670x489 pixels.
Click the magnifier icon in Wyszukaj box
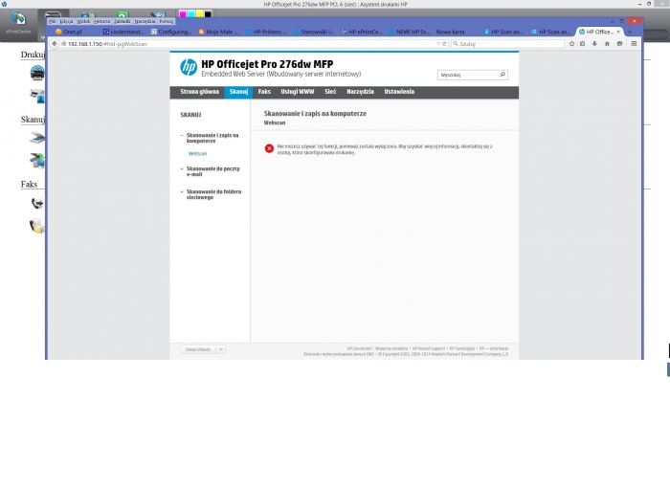coord(502,75)
